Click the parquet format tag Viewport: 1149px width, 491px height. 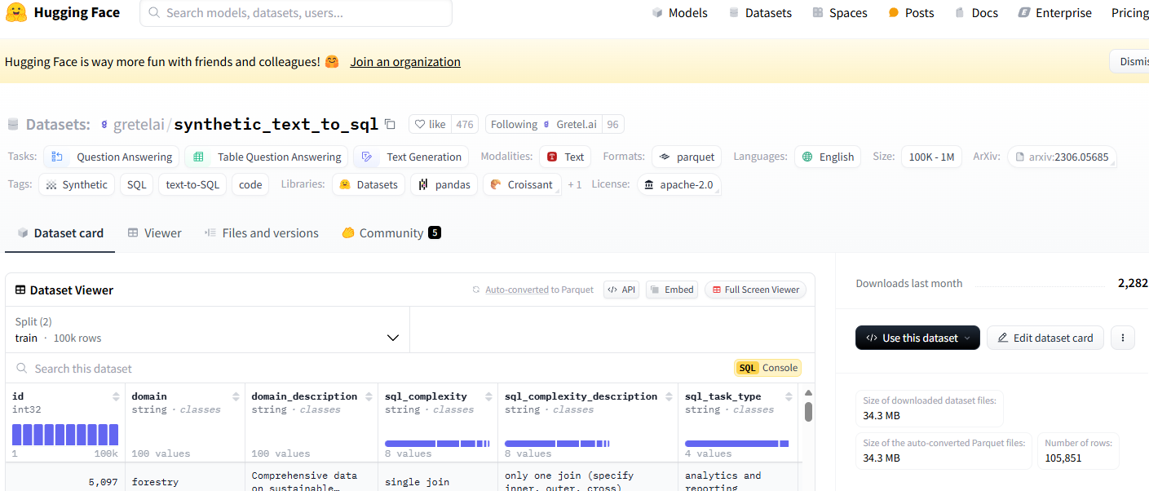point(687,157)
